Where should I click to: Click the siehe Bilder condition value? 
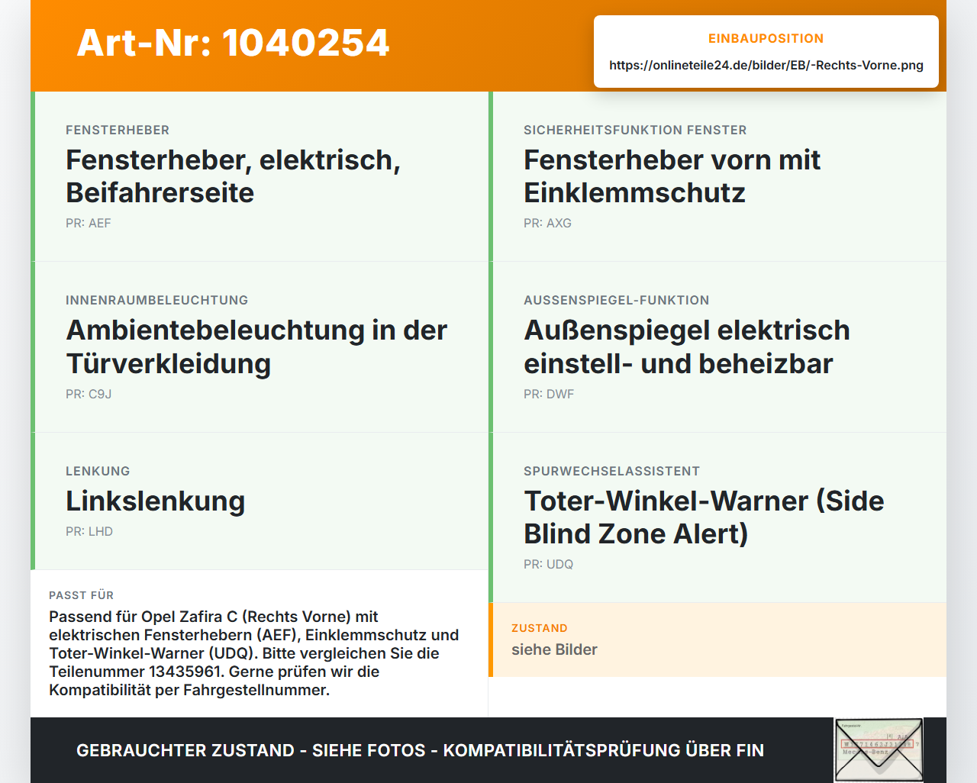pos(554,649)
